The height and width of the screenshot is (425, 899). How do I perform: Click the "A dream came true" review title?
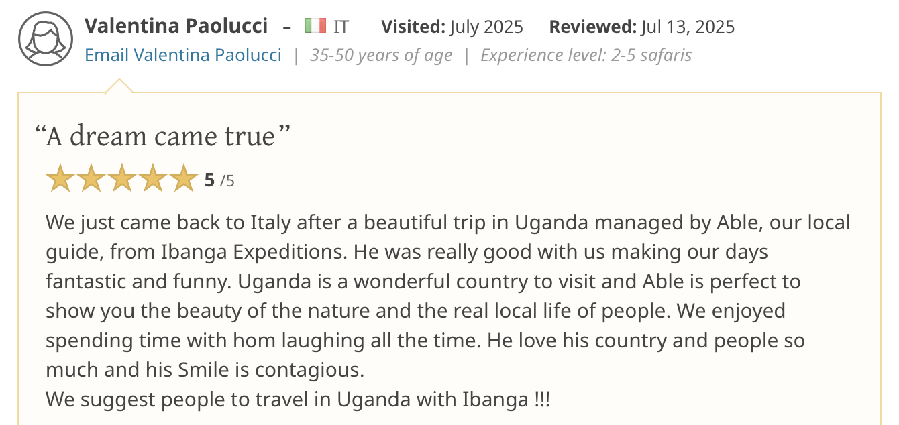[x=162, y=137]
